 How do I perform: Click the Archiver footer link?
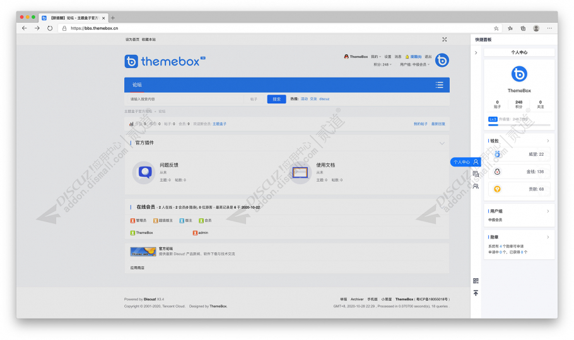tap(357, 300)
